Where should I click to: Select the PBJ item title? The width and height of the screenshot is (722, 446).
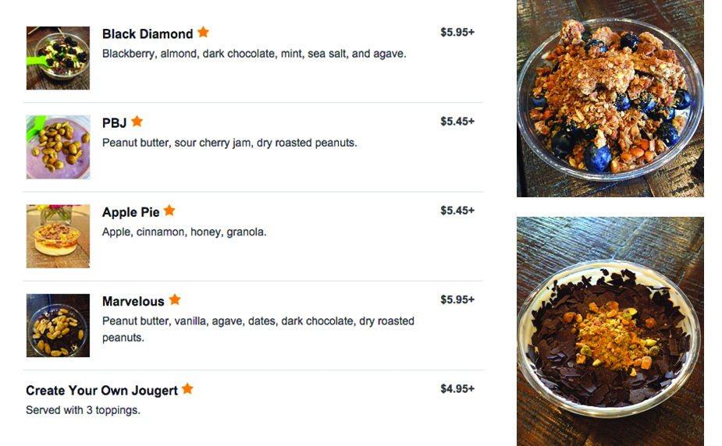(x=114, y=123)
